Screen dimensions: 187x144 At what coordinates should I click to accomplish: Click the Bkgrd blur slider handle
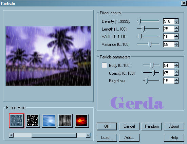[x=146, y=81]
